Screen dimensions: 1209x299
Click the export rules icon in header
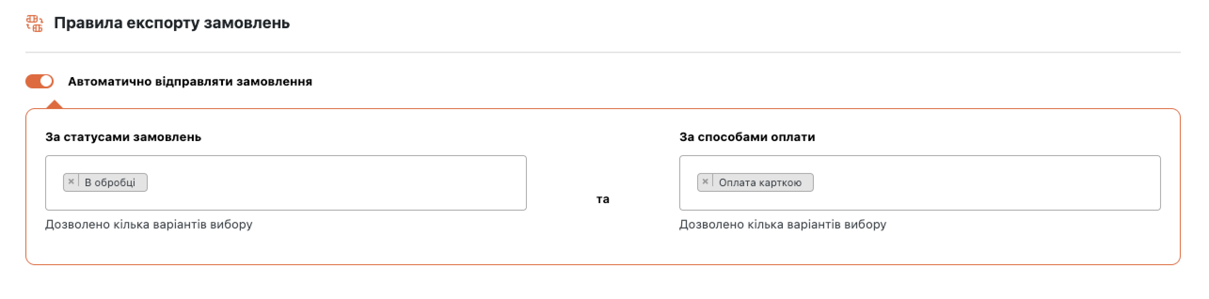(x=34, y=23)
